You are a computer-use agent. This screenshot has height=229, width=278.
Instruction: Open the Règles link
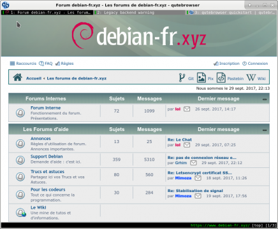(x=67, y=64)
